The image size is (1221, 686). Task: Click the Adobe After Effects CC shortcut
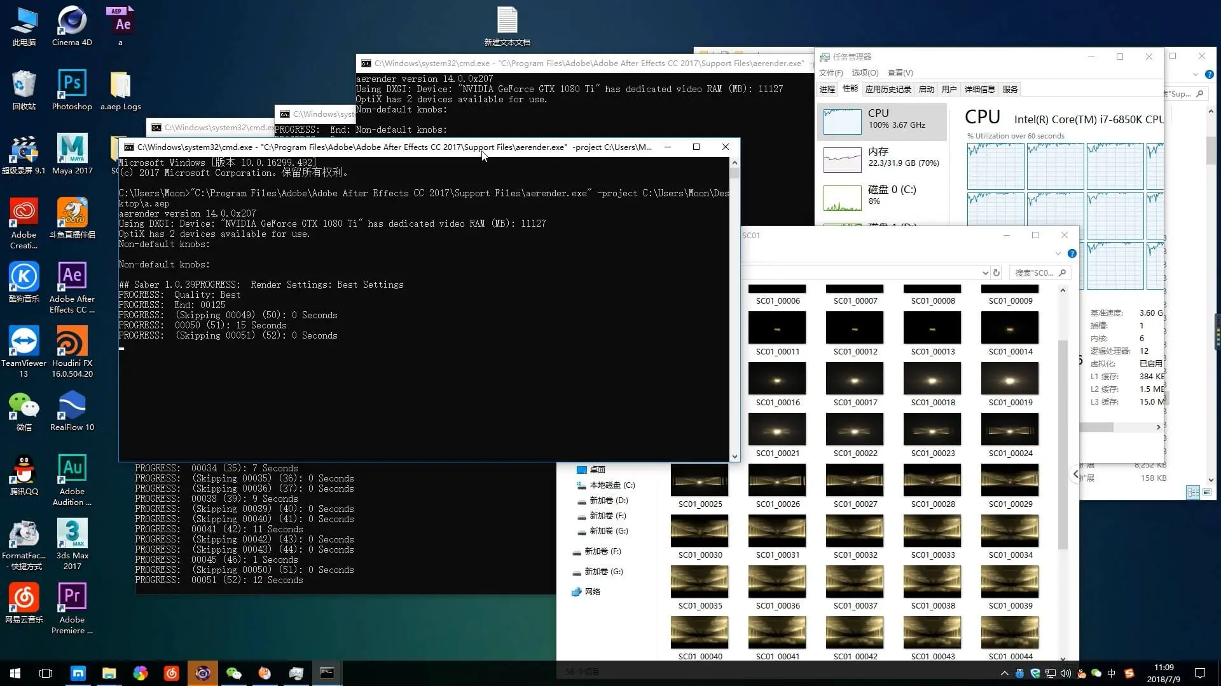[72, 288]
